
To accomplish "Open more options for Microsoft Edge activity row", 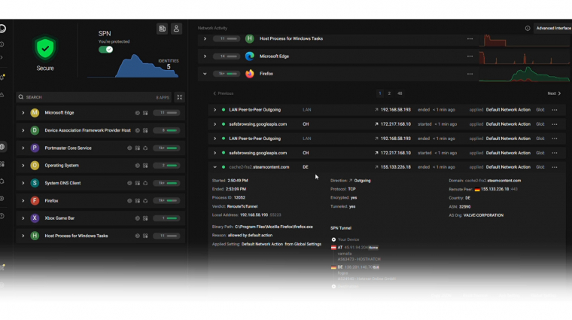I will [470, 56].
